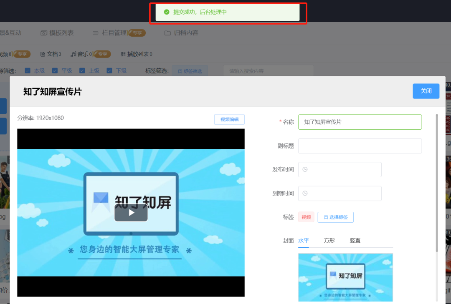Click the 副标题 subtitle input field
The width and height of the screenshot is (451, 304).
pyautogui.click(x=360, y=146)
